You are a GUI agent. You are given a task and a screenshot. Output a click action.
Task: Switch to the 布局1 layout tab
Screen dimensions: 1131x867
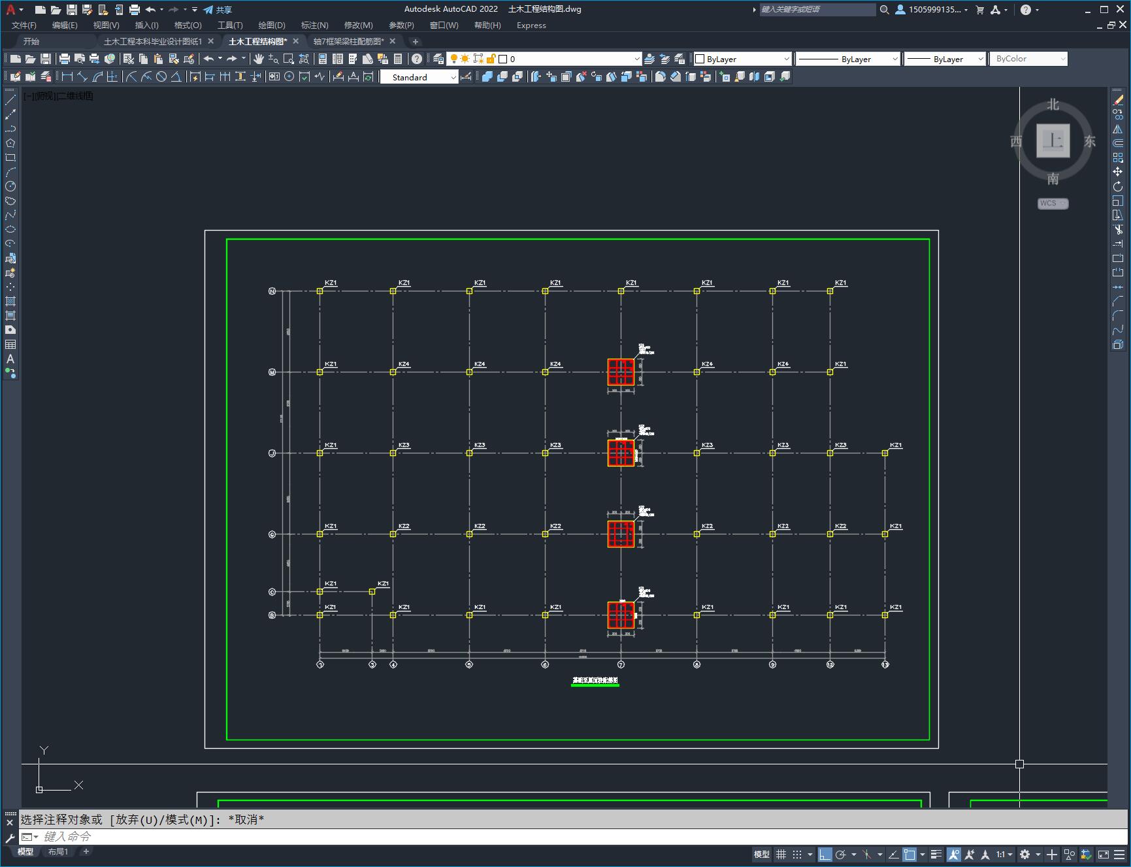click(57, 851)
